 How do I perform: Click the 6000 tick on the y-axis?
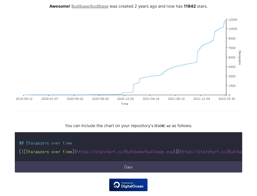(232, 57)
